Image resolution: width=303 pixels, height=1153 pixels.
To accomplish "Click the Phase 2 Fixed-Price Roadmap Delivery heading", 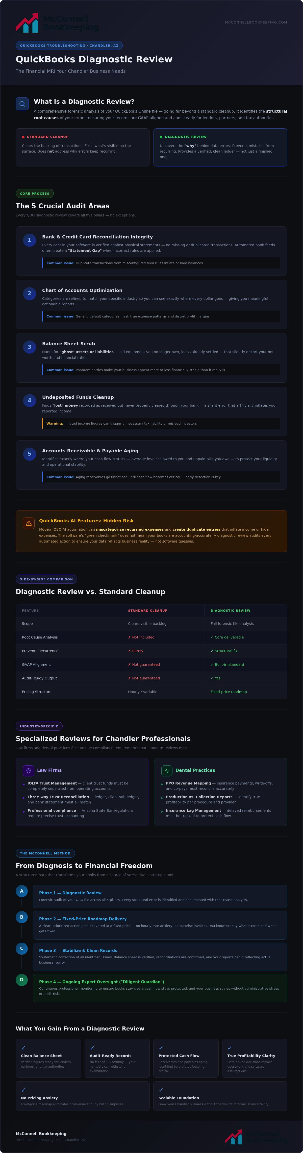I will pyautogui.click(x=83, y=919).
